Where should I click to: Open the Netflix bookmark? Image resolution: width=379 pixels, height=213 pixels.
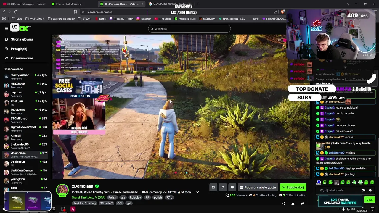pos(100,19)
